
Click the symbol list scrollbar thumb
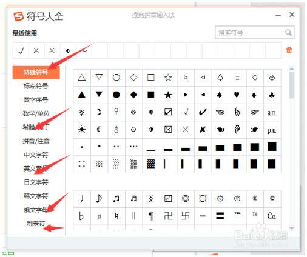tap(292, 84)
